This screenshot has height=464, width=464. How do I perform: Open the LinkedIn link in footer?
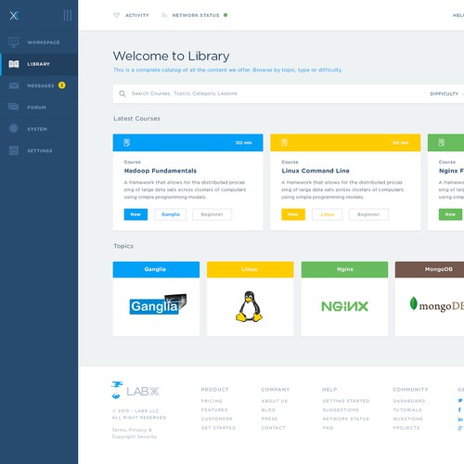coord(460,419)
